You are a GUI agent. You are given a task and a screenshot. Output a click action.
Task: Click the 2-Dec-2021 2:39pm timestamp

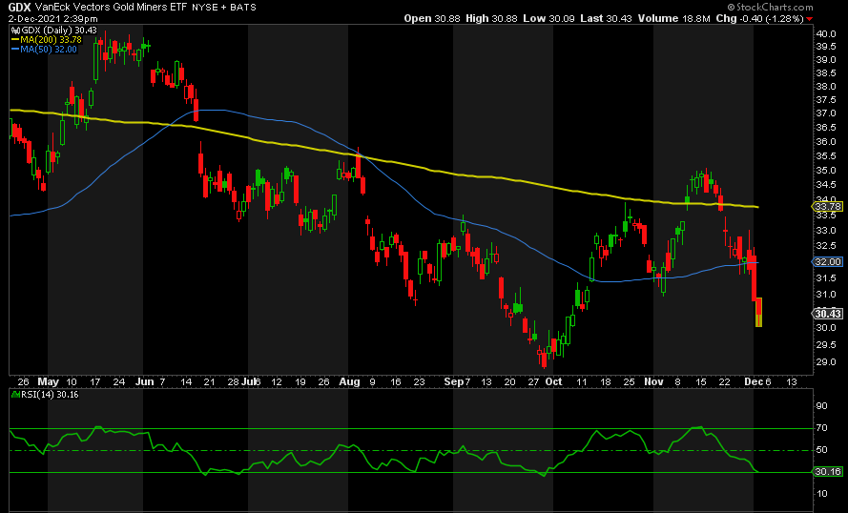pos(53,19)
